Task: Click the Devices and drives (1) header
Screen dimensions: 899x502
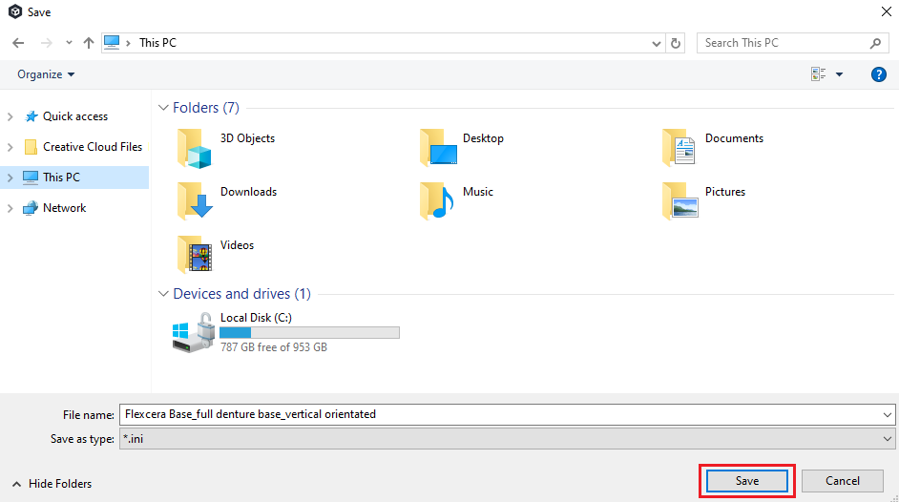Action: 242,294
